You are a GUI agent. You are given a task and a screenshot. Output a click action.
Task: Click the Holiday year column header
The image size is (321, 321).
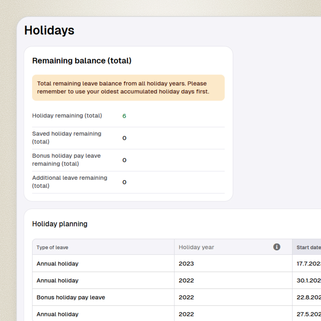pyautogui.click(x=197, y=247)
